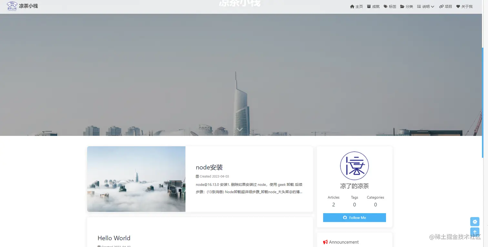Screen dimensions: 488x247
Task: Click the back-to-top arrow button
Action: click(475, 232)
